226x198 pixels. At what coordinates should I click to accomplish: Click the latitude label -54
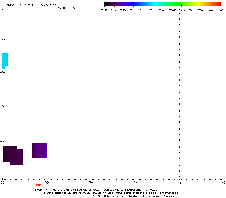[x=3, y=72]
